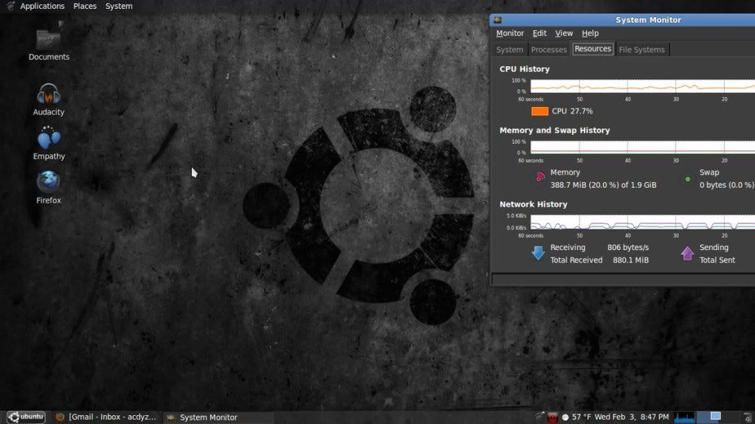Open the Empathy desktop icon
Image resolution: width=755 pixels, height=424 pixels.
click(49, 143)
